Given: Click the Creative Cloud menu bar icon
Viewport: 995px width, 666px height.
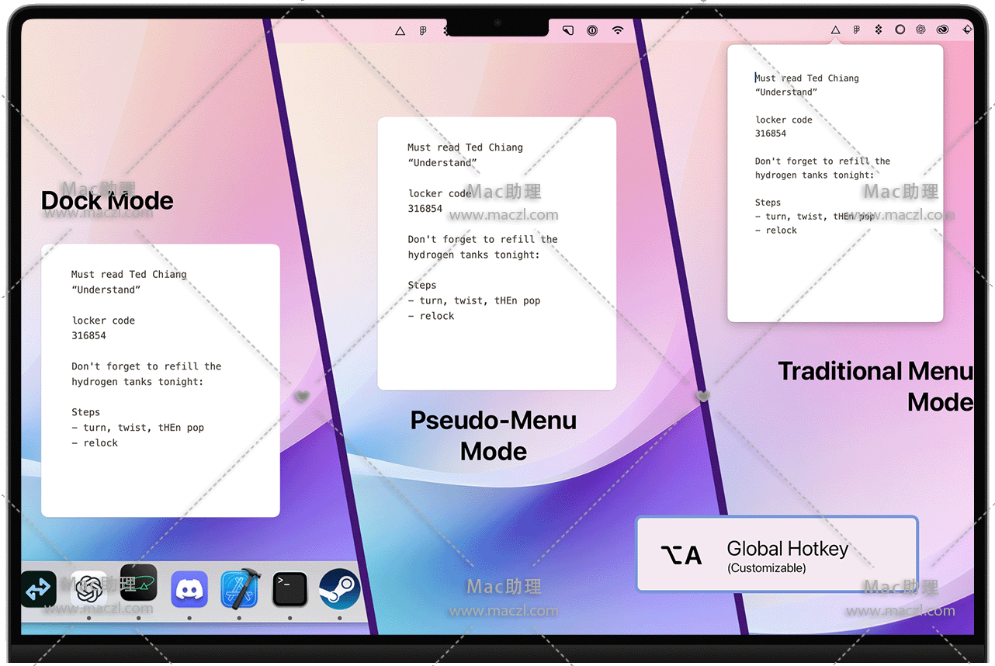Looking at the screenshot, I should pos(943,30).
